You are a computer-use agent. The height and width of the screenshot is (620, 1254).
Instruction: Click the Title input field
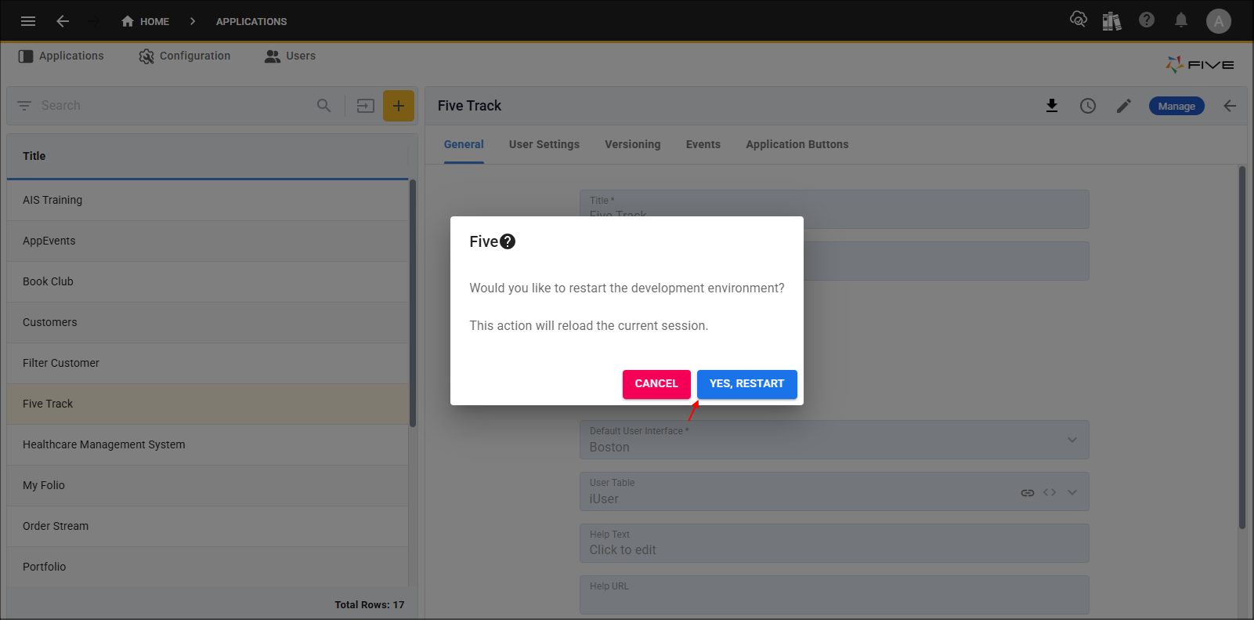834,209
